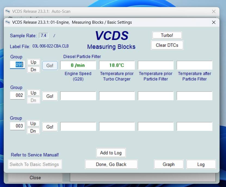Decrement group 003 with Dn
226x187 pixels.
tap(33, 131)
